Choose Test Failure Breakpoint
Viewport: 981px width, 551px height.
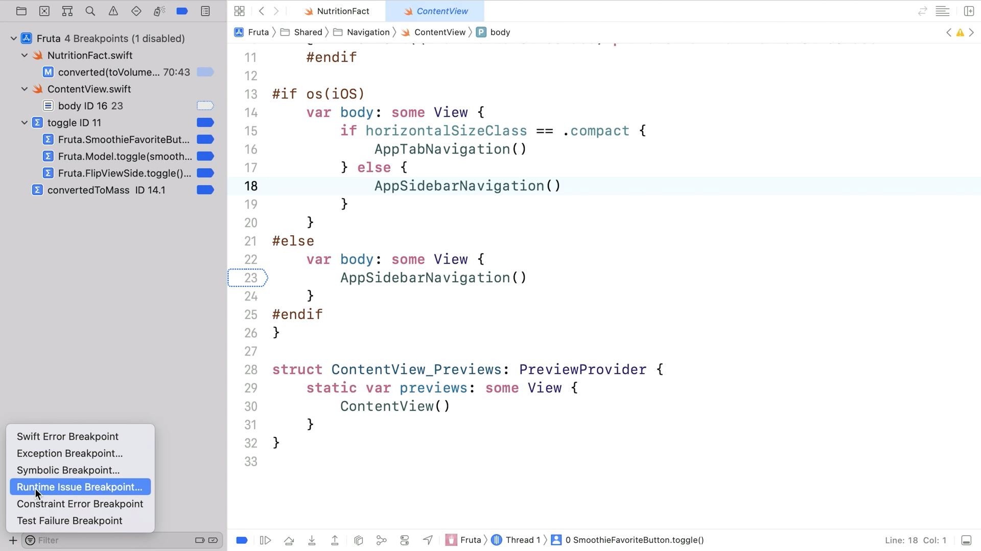pos(80,520)
